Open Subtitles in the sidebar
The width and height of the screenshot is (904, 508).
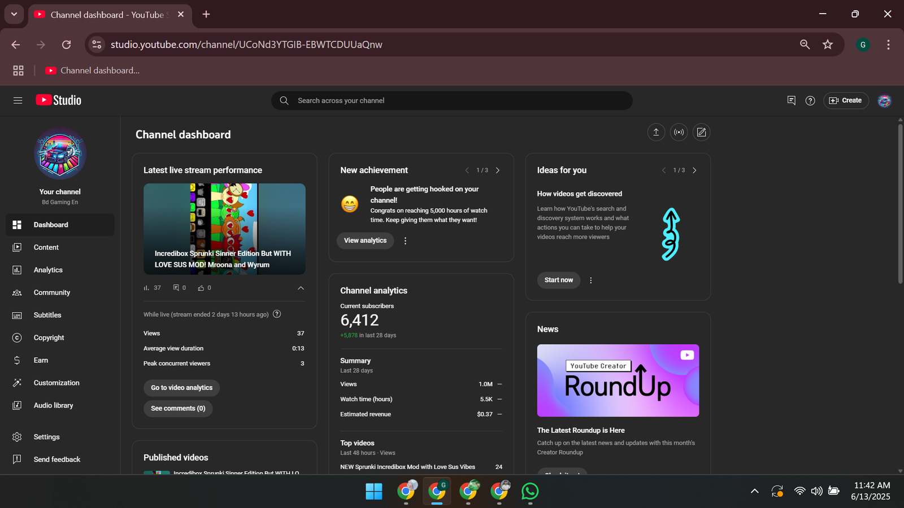pyautogui.click(x=60, y=315)
